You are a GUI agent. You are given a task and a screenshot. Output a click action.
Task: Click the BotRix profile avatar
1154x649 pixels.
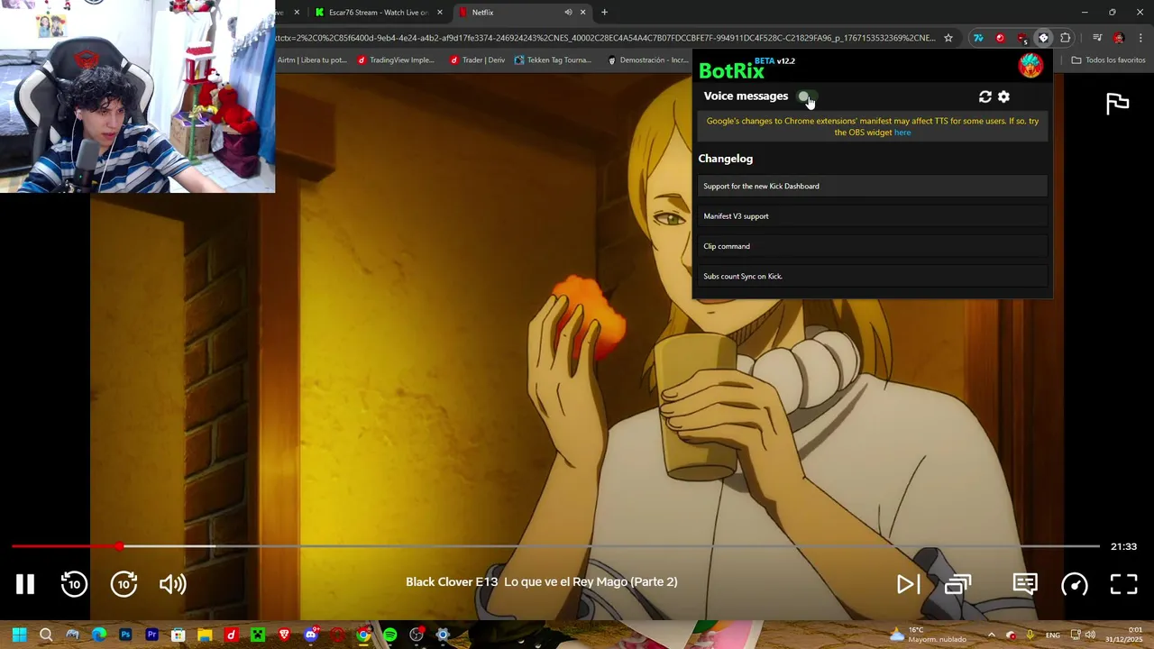(1030, 65)
